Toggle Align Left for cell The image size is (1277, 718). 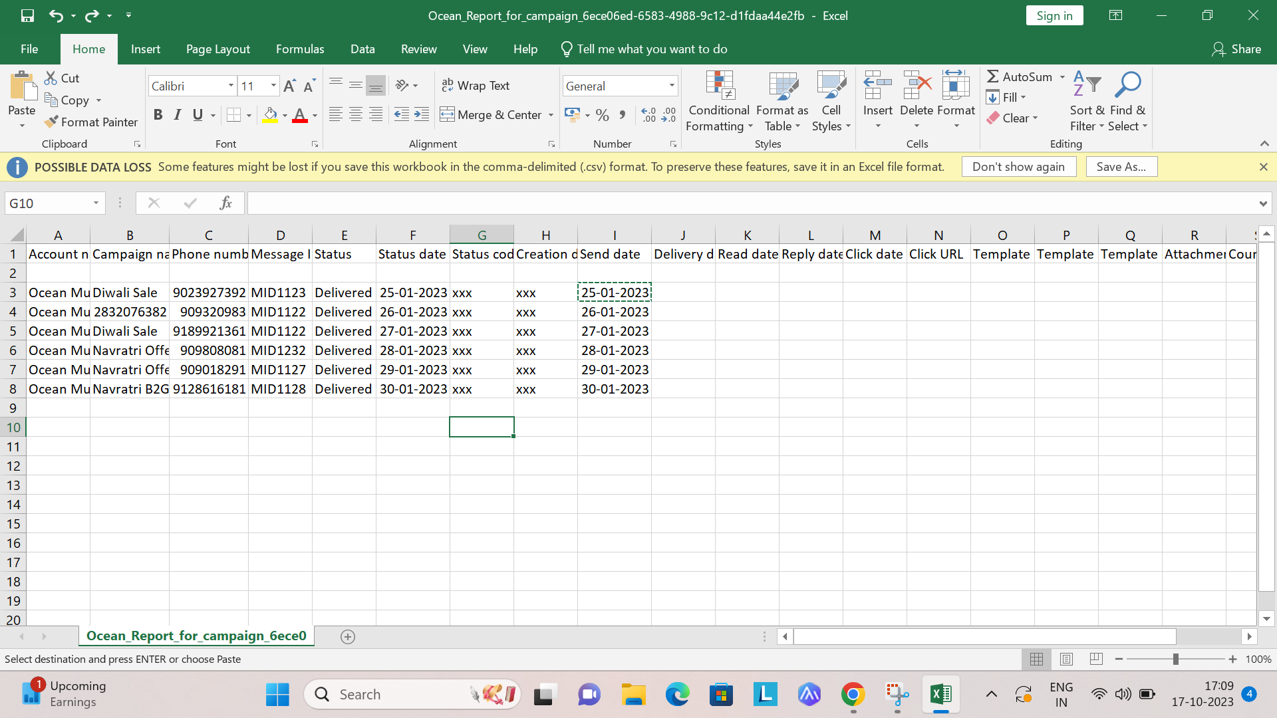click(x=335, y=114)
